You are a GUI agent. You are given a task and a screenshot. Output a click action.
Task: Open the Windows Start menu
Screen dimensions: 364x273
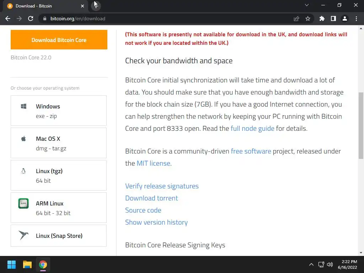point(11,264)
